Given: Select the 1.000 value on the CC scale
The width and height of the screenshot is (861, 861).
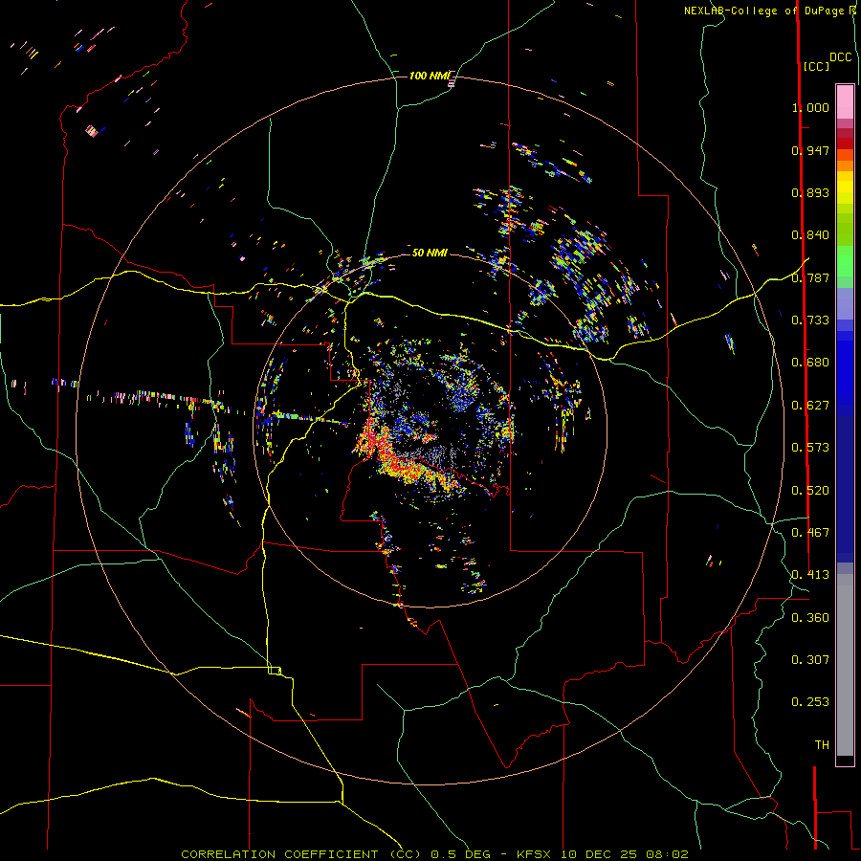Looking at the screenshot, I should pos(810,107).
